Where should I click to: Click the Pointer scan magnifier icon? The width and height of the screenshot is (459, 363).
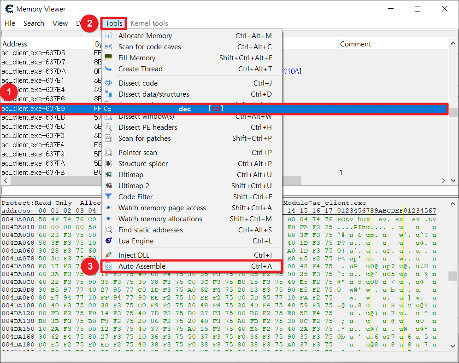click(x=108, y=153)
